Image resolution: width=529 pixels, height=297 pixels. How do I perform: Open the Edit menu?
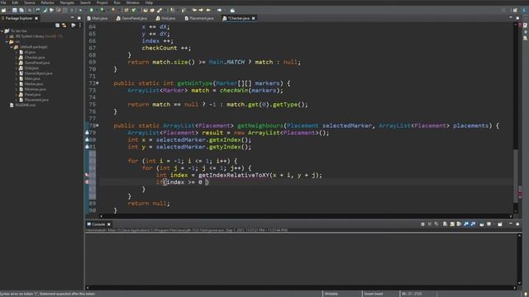click(15, 2)
